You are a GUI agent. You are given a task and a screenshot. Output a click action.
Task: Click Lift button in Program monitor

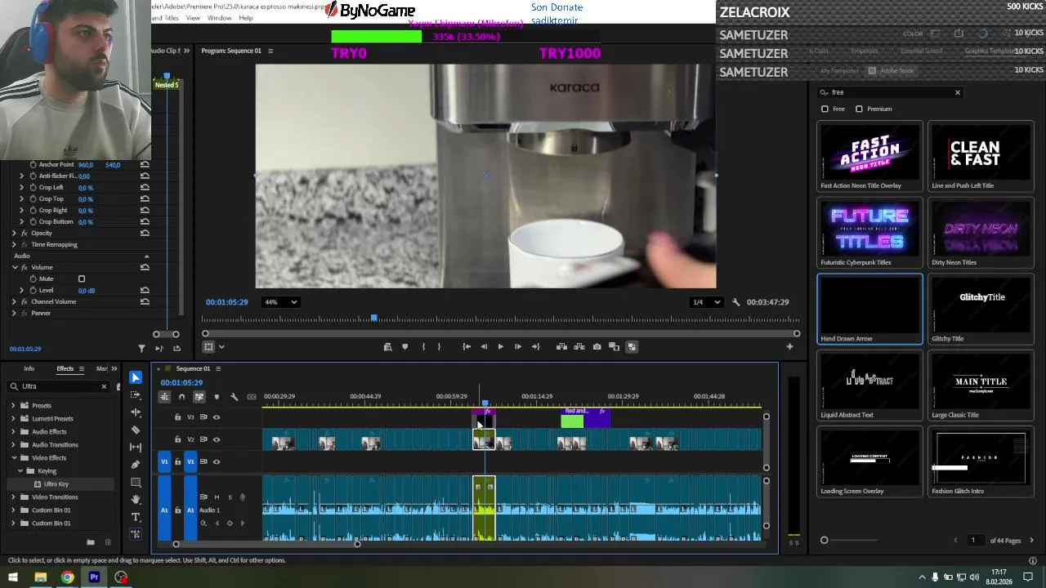[561, 347]
